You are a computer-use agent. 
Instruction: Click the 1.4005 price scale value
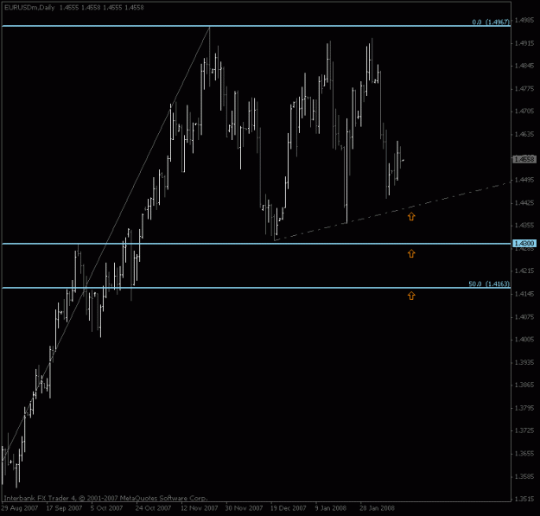pos(524,340)
